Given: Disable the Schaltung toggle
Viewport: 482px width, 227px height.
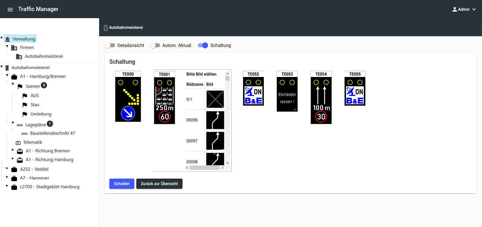Looking at the screenshot, I should click(203, 46).
